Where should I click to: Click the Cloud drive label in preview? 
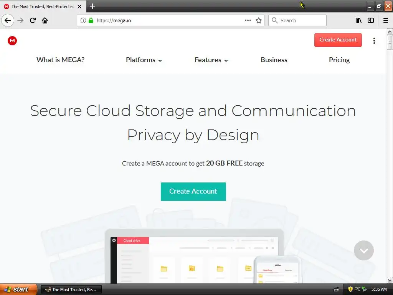click(132, 240)
